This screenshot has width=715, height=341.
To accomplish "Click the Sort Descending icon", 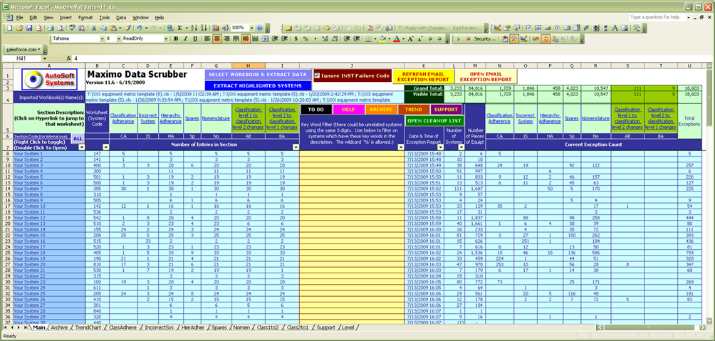I will coord(204,28).
